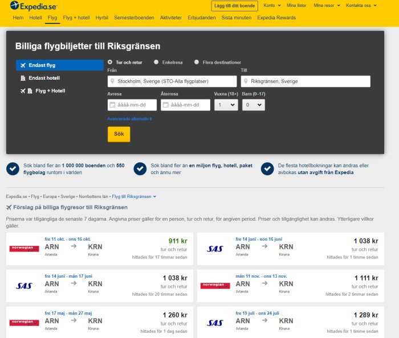Open the Barn (0–17) dropdown

254,105
